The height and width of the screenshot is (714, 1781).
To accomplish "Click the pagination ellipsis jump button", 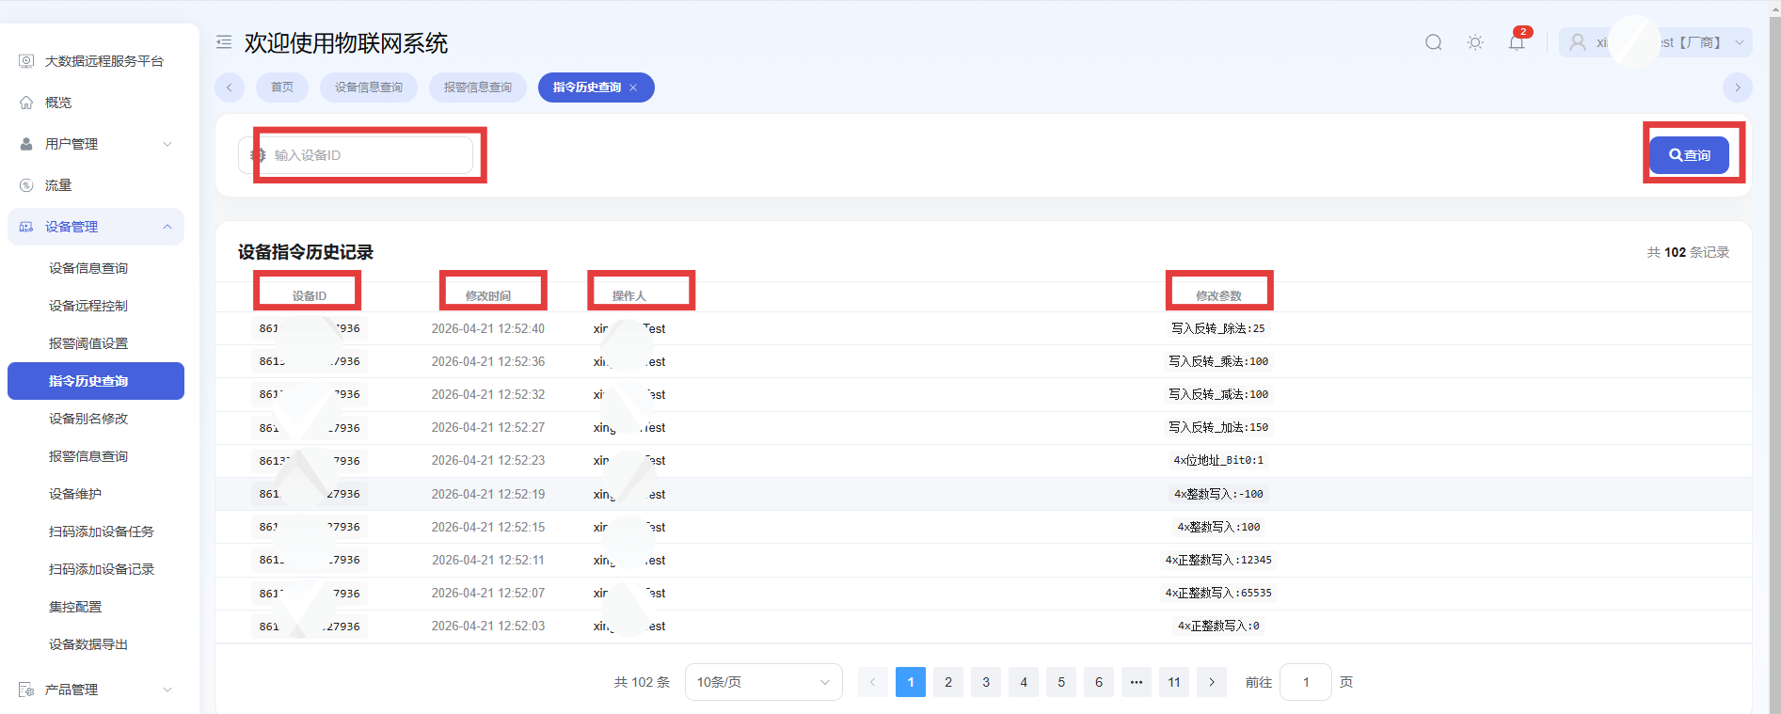I will pos(1137,682).
